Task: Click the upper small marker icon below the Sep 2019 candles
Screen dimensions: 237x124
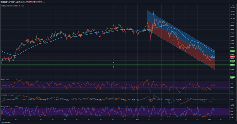Action: click(114, 62)
